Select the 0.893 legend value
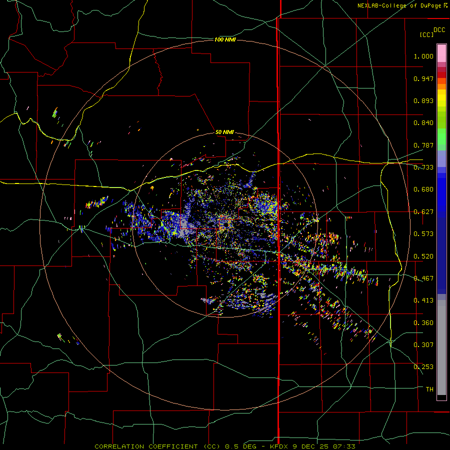Image resolution: width=450 pixels, height=450 pixels. (x=423, y=100)
